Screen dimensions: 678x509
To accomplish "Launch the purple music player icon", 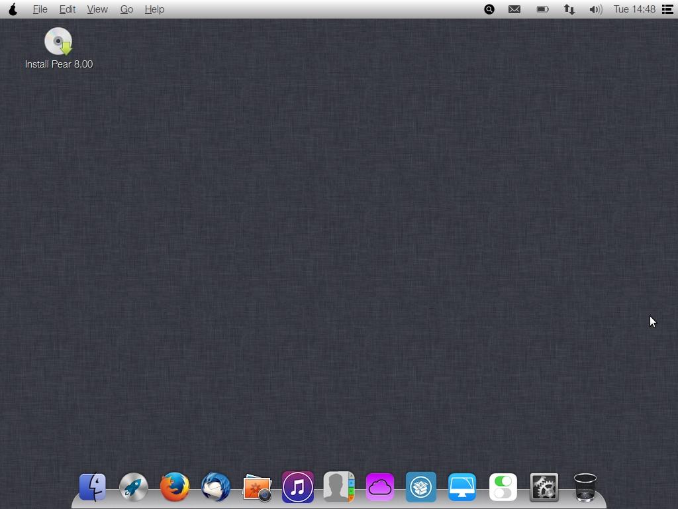I will [x=298, y=487].
